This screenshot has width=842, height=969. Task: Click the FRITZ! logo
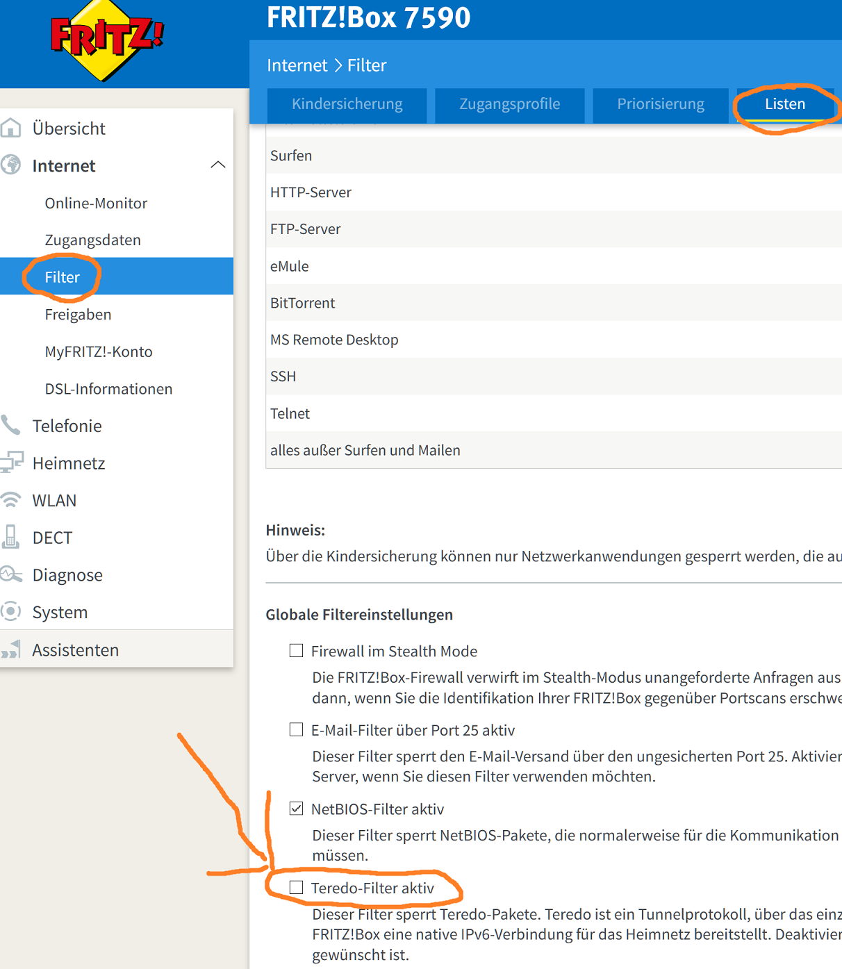click(106, 40)
